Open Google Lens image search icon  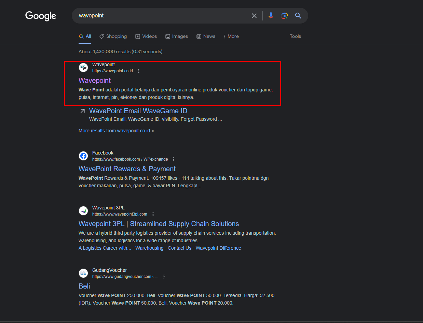(285, 16)
